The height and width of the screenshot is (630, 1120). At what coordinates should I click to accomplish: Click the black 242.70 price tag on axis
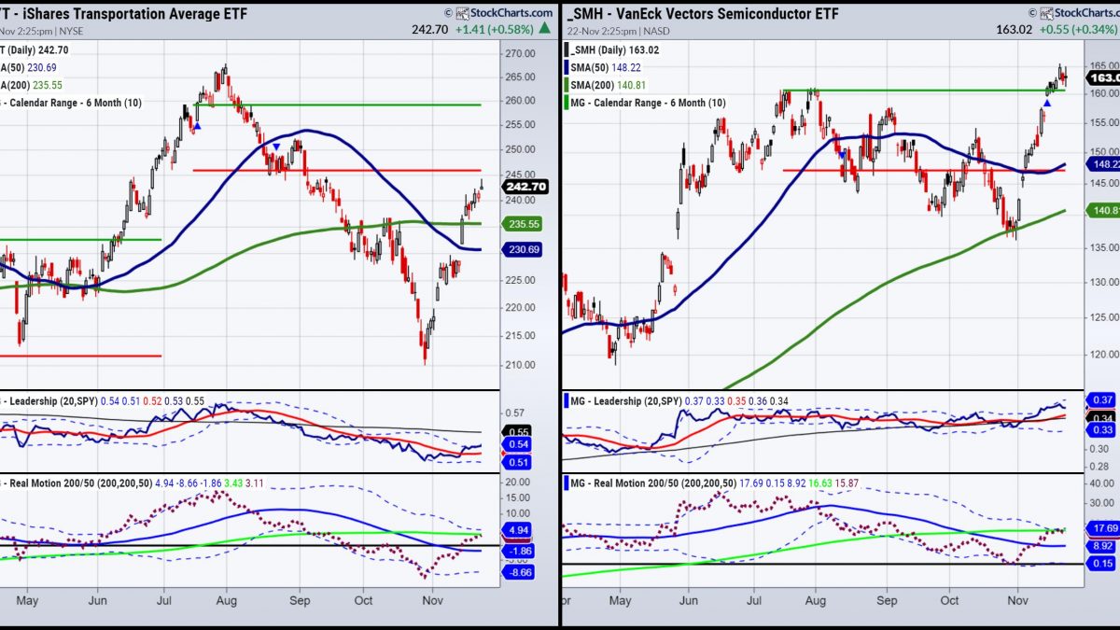click(x=527, y=187)
